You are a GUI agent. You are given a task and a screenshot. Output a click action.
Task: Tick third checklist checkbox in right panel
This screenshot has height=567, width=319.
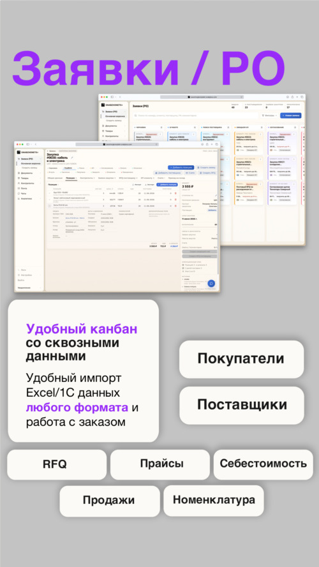point(183,271)
